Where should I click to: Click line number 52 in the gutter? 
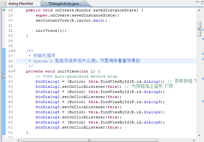pos(10,132)
